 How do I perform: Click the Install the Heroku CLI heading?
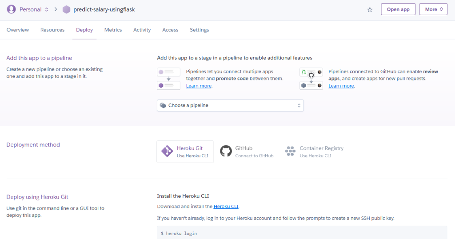[x=183, y=196]
